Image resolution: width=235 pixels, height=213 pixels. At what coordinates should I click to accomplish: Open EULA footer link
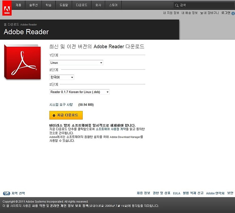tap(176, 193)
